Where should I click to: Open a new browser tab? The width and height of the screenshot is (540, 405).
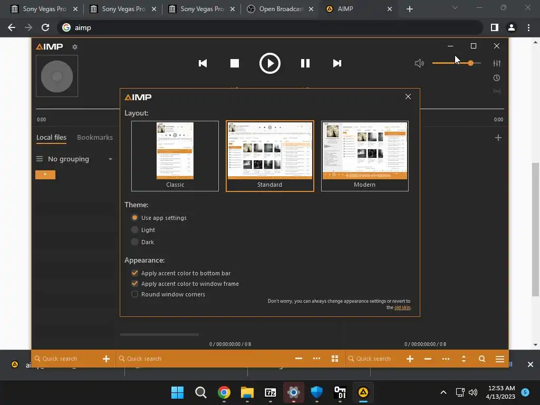409,9
